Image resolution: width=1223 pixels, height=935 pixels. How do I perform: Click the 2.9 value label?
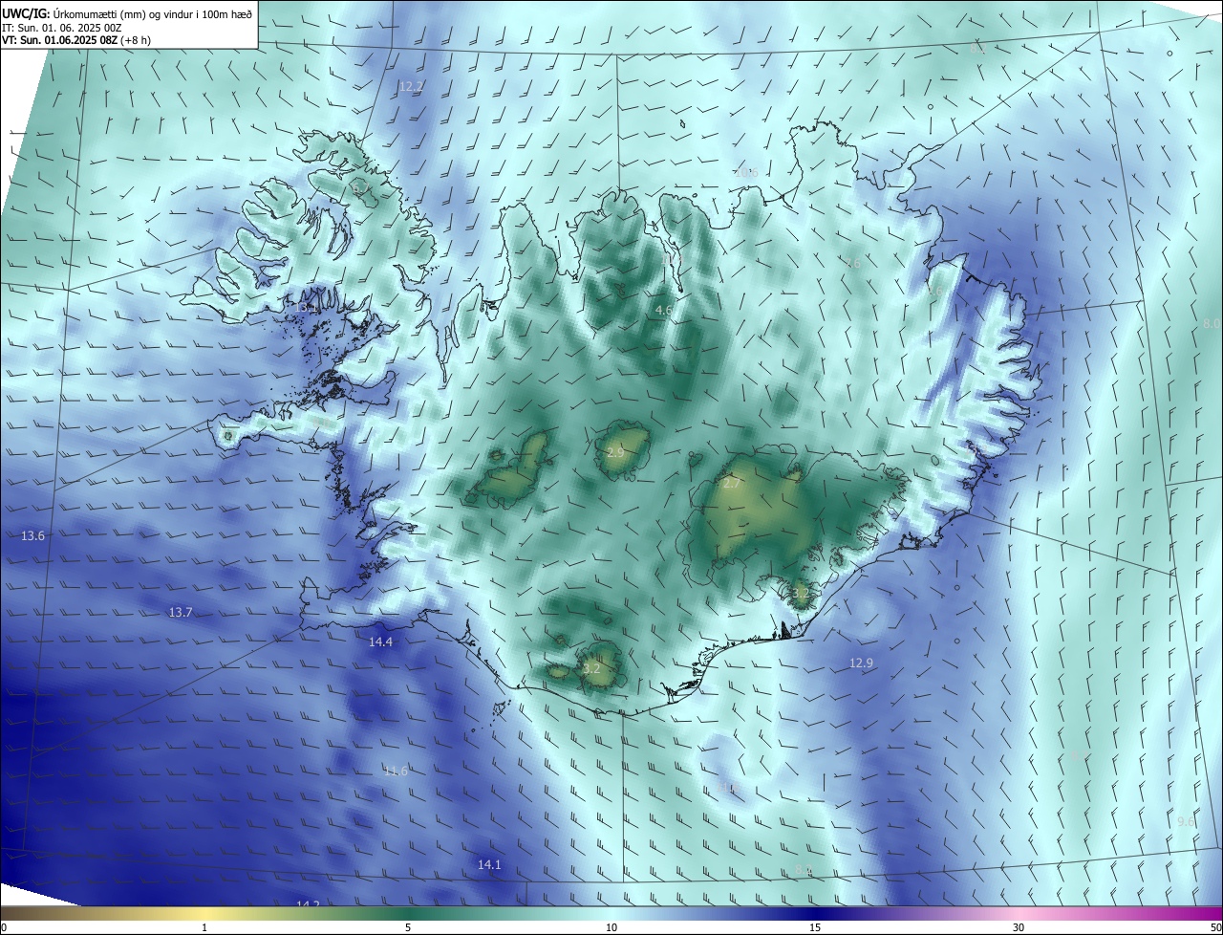click(614, 451)
